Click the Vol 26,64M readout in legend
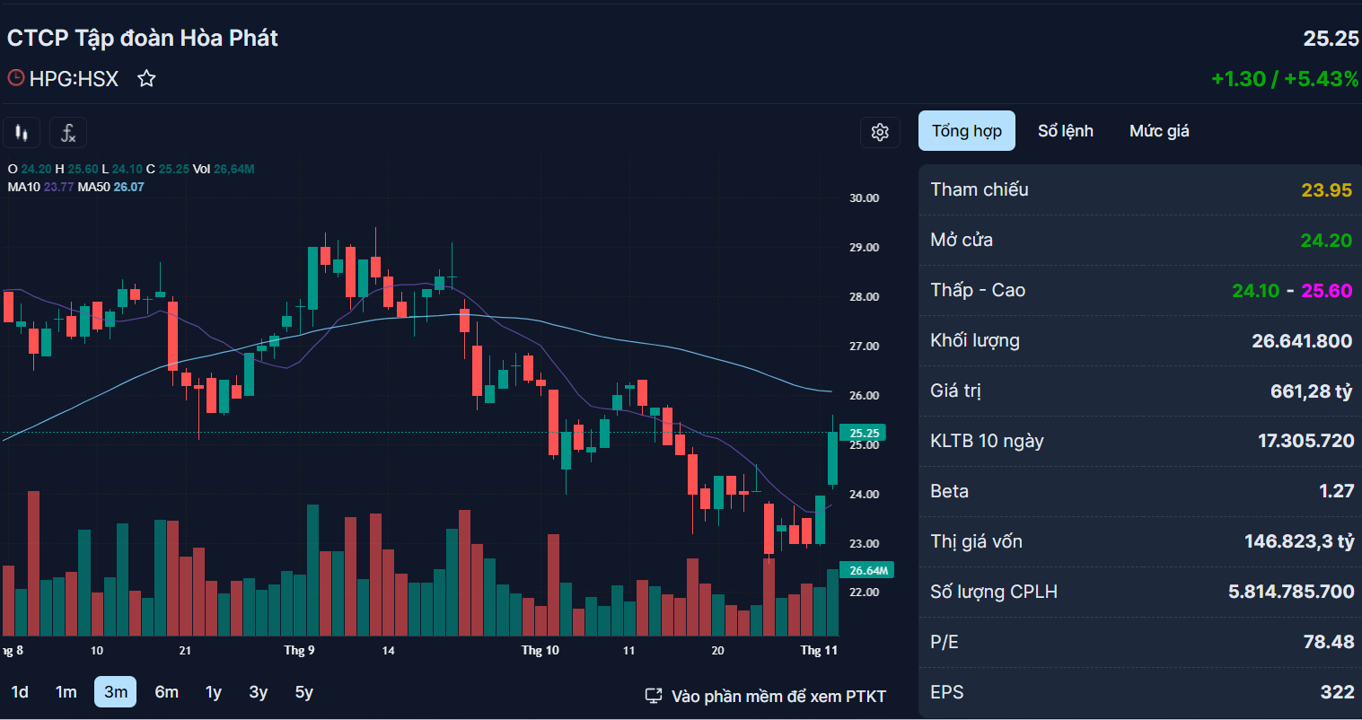This screenshot has height=720, width=1362. 224,169
